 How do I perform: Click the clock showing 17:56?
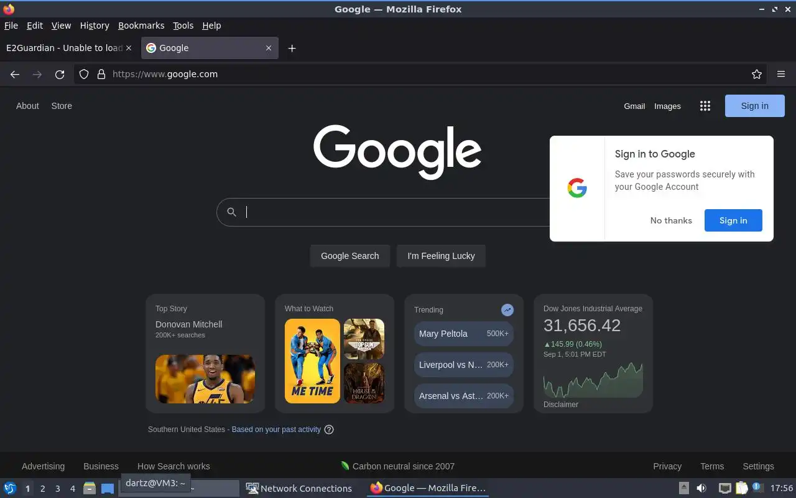tap(782, 488)
